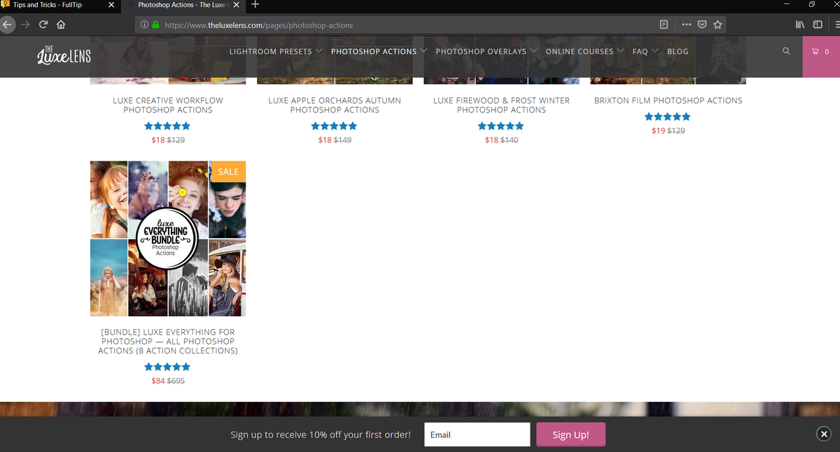The width and height of the screenshot is (840, 452).
Task: Click the $18 $129 price text
Action: point(168,140)
